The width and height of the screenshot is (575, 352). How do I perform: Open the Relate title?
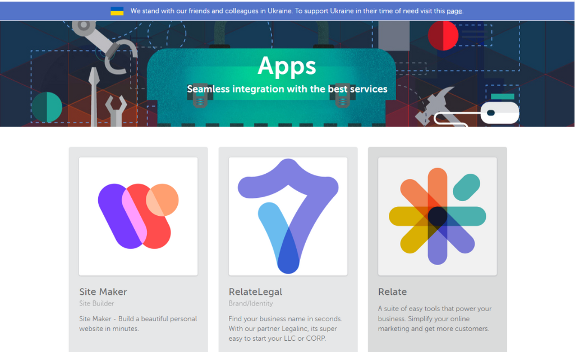(x=392, y=292)
